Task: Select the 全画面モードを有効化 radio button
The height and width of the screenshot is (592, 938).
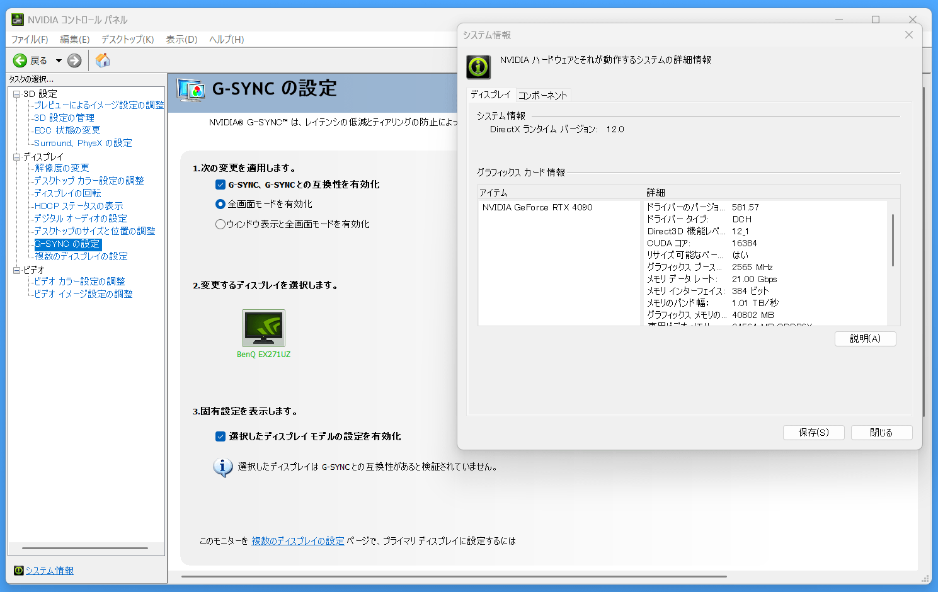Action: pyautogui.click(x=220, y=204)
